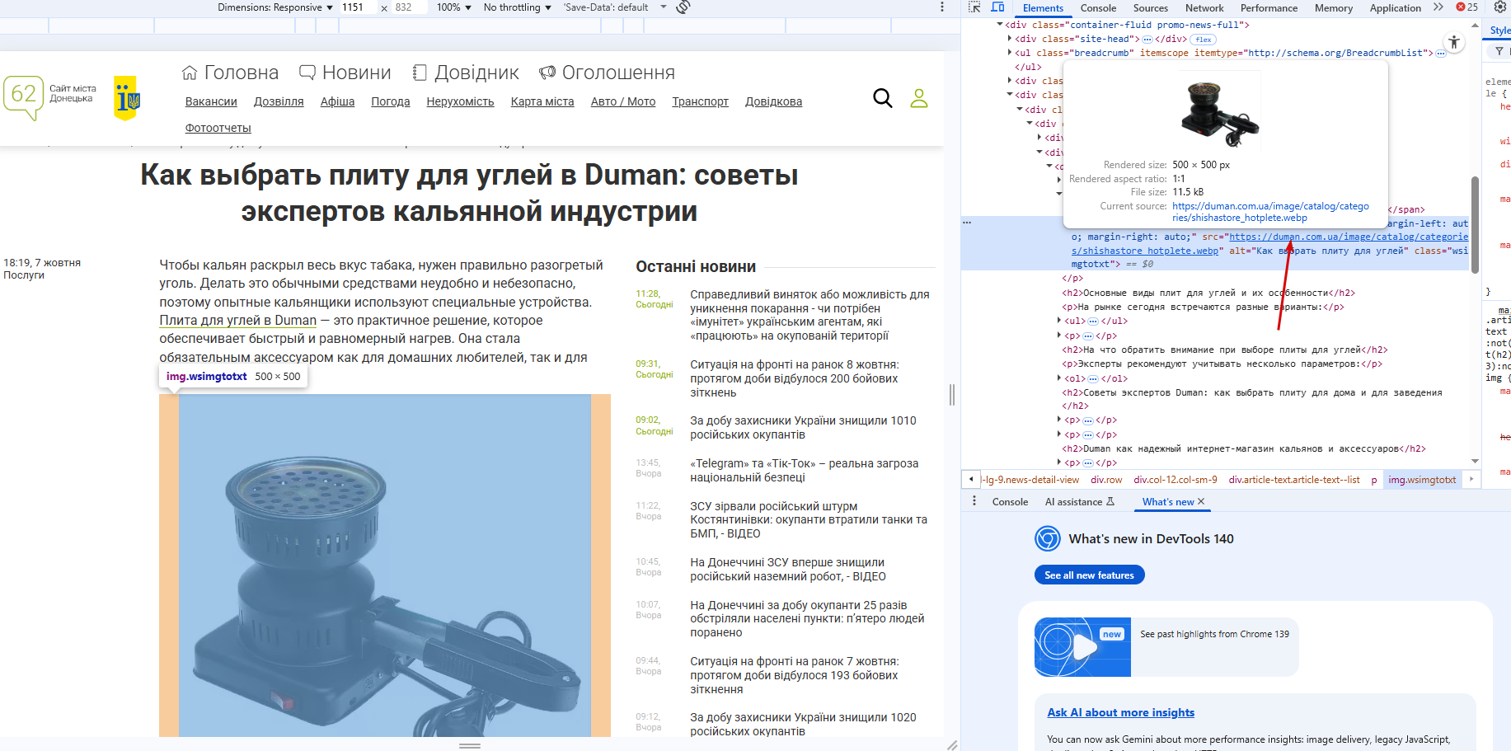This screenshot has height=751, width=1511.
Task: Click the image thumbnail in the preview popup
Action: pyautogui.click(x=1220, y=110)
